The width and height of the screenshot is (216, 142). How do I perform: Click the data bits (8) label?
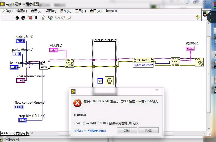click(x=25, y=36)
